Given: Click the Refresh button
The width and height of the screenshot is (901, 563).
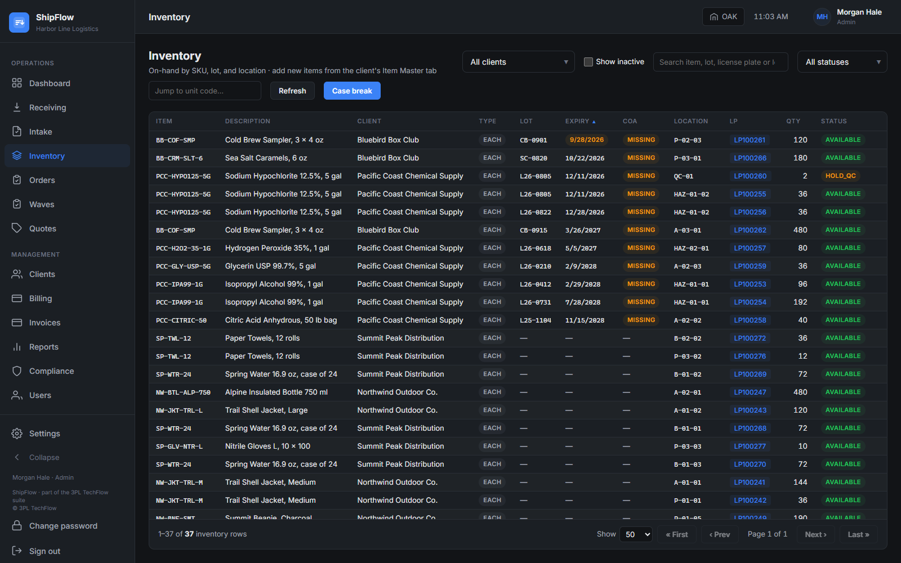Looking at the screenshot, I should [292, 91].
